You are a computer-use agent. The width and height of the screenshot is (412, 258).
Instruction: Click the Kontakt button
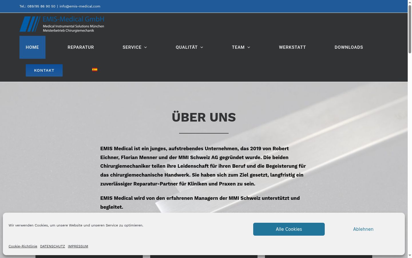coord(44,70)
